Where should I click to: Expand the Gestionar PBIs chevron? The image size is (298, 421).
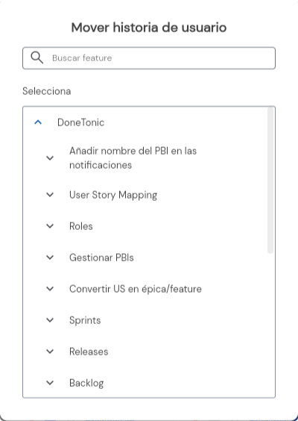tap(50, 258)
